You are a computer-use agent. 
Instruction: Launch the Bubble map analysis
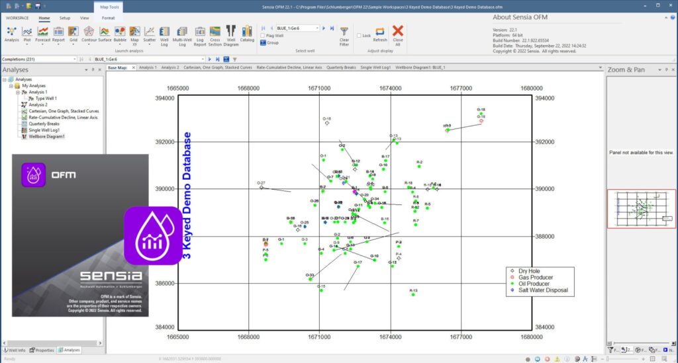120,34
